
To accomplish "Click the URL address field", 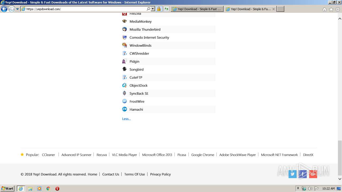I will click(85, 9).
